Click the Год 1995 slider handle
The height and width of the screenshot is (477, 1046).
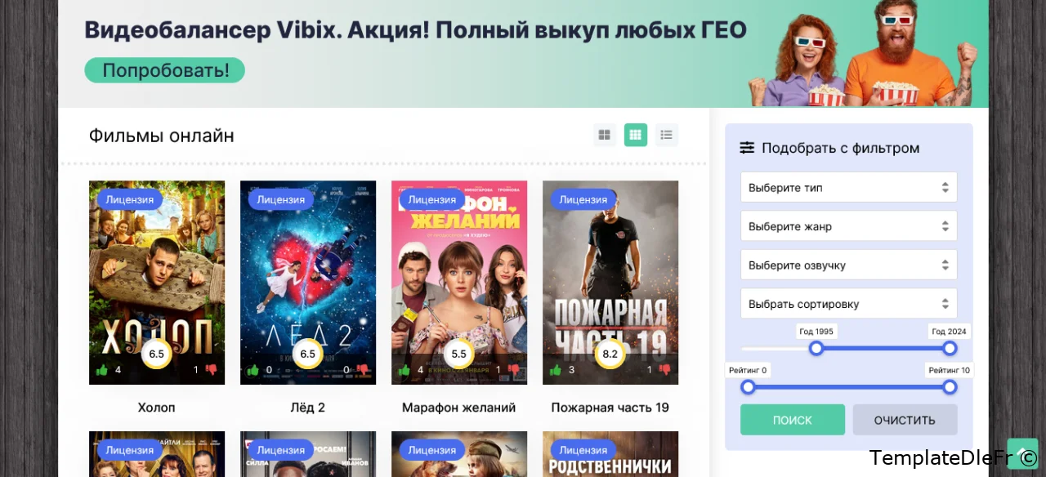pyautogui.click(x=816, y=348)
